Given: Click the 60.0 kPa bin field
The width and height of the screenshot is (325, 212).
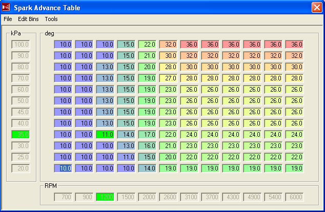Looking at the screenshot, I should (21, 89).
